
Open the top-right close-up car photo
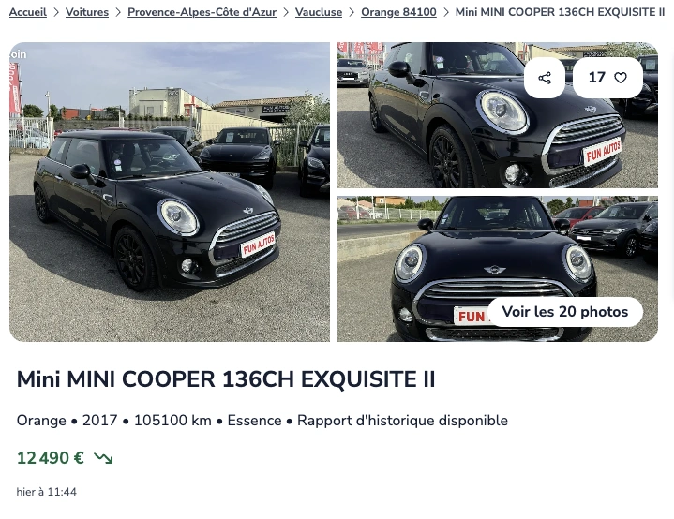tap(498, 114)
